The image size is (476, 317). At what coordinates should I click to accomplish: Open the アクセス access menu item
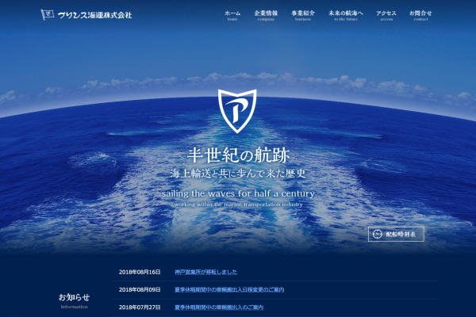click(x=386, y=16)
